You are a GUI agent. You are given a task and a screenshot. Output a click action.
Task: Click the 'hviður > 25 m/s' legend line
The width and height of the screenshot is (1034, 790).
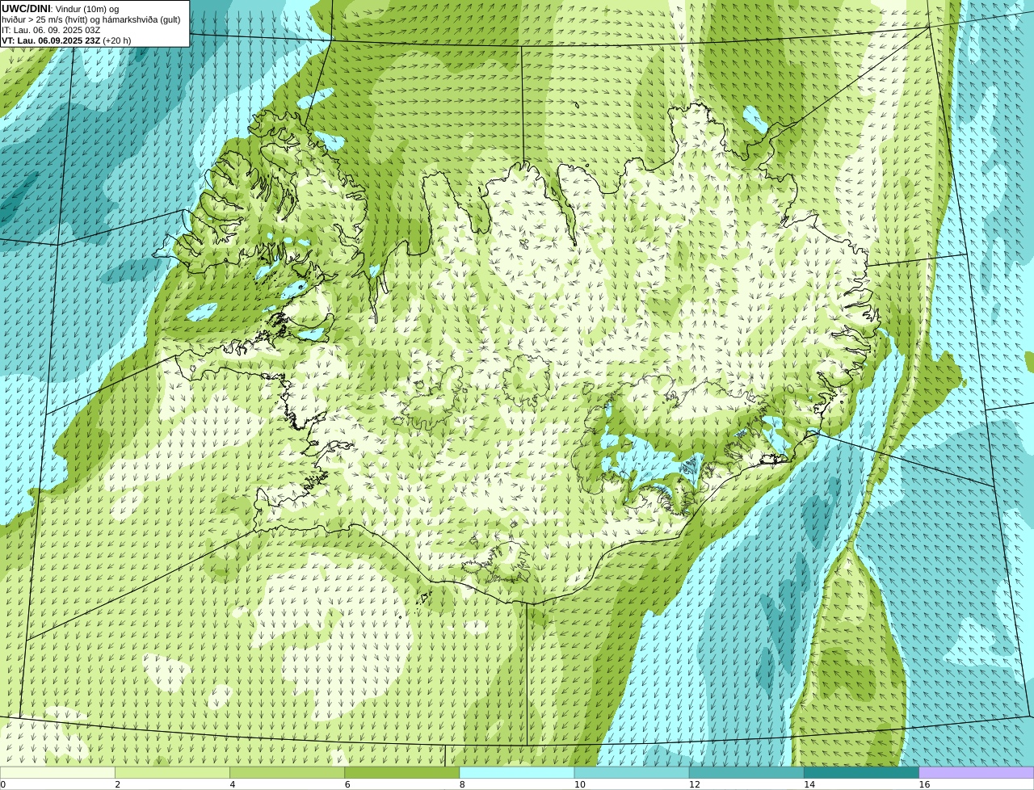point(91,19)
